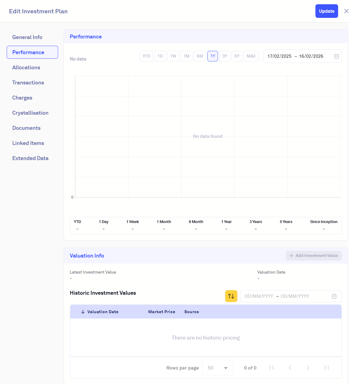Click the yellow sort order icon
The height and width of the screenshot is (384, 349).
coord(231,296)
